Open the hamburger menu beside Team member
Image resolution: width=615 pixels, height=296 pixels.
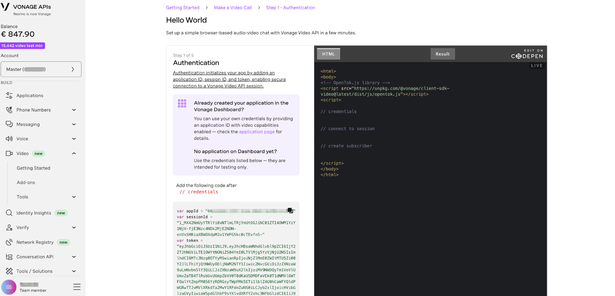[x=77, y=287]
